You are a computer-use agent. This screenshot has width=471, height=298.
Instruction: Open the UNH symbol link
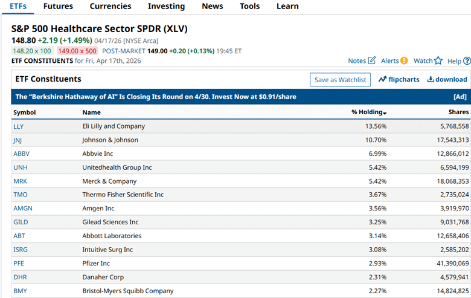tap(21, 167)
